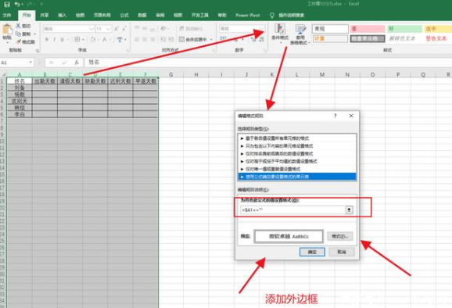This screenshot has height=308, width=452.
Task: Select the pink Bad cell style
Action: point(368,29)
